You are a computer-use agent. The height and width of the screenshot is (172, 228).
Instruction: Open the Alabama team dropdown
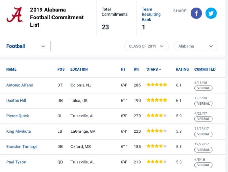click(x=196, y=46)
